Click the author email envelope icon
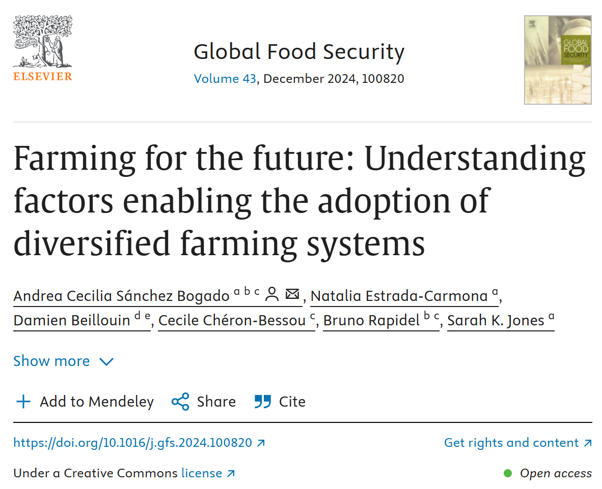Viewport: 602px width, 489px height. pyautogui.click(x=292, y=294)
